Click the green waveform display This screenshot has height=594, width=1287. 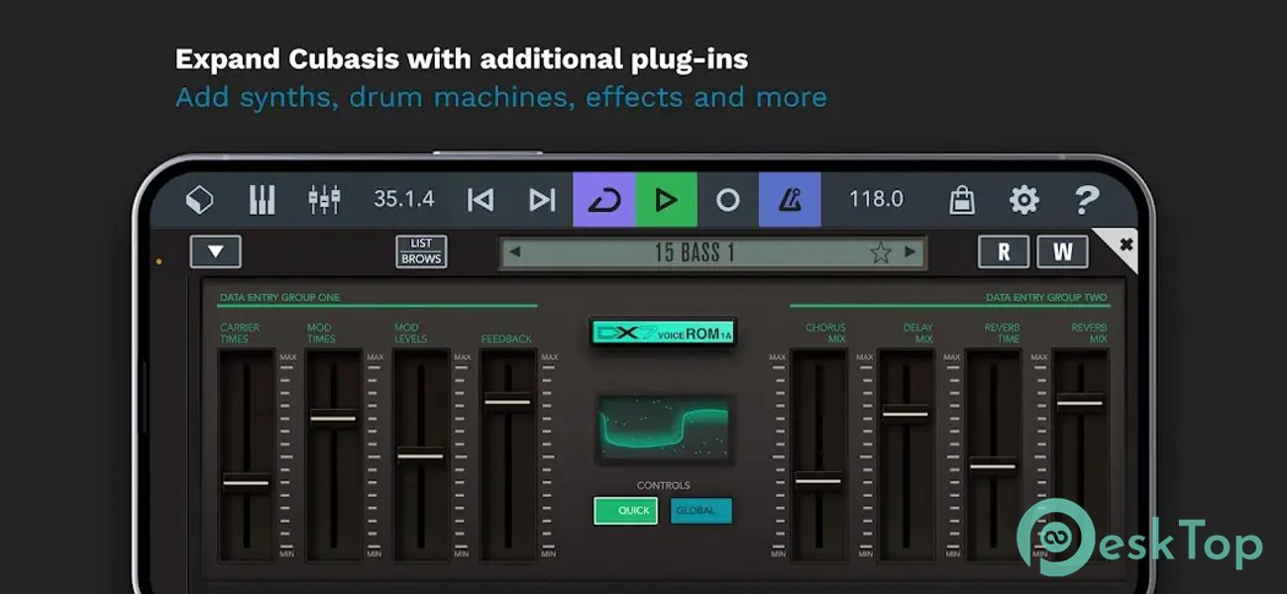(x=664, y=428)
